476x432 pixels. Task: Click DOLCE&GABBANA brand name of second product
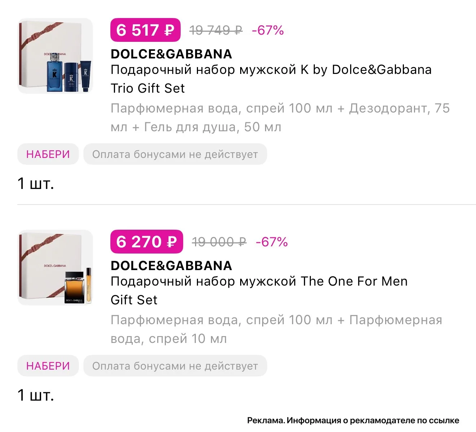coord(171,266)
